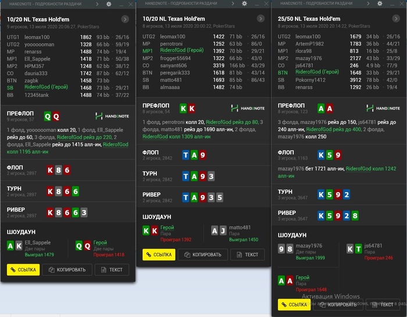Click green A hole card in AA preflop
Image resolution: width=407 pixels, height=317 pixels.
click(321, 109)
